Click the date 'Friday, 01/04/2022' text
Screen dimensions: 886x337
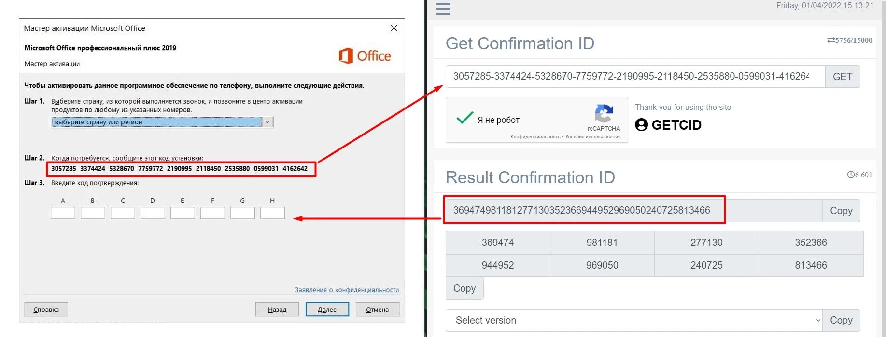tap(809, 6)
